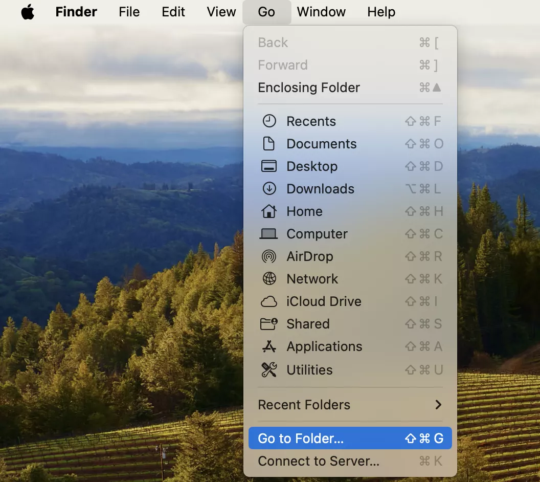Click the Documents page icon

(269, 144)
